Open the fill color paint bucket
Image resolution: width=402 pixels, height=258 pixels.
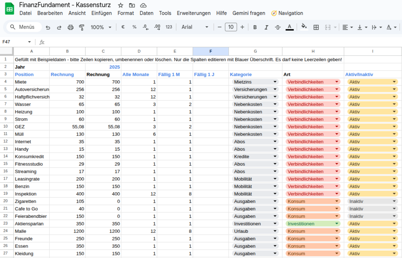click(303, 28)
